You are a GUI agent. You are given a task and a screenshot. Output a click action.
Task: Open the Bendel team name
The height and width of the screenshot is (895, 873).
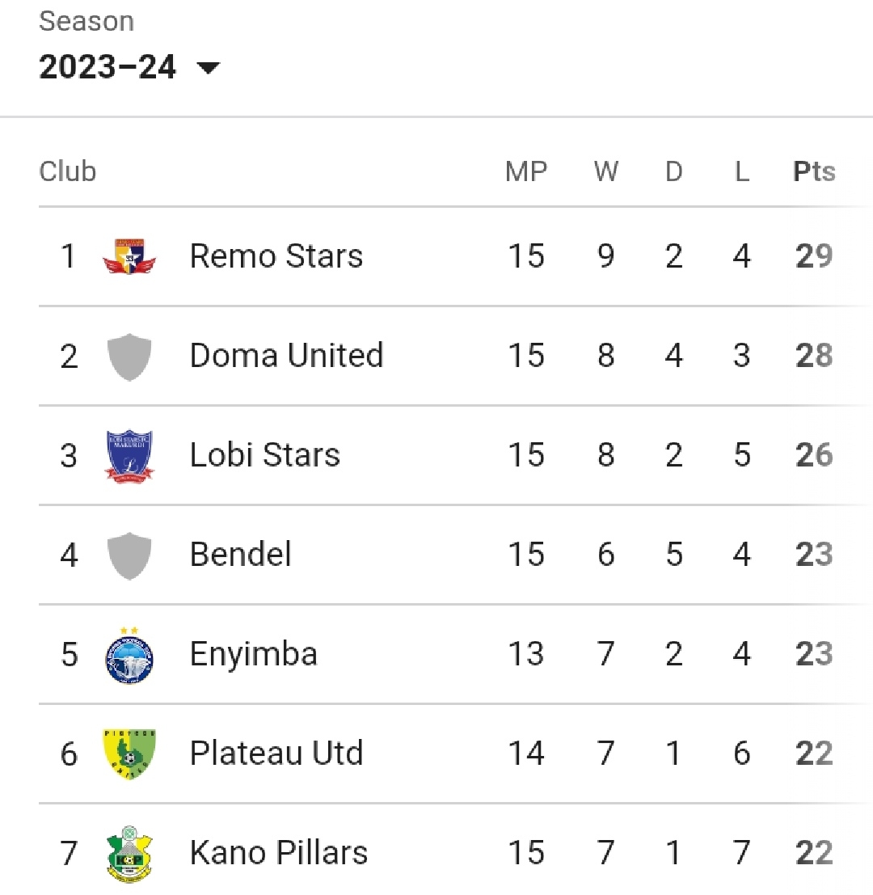click(x=240, y=555)
